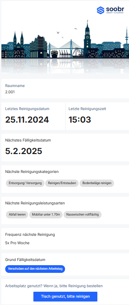129x305 pixels.
Task: Click the 'Nasswischen vollflächig' service chip
Action: [82, 215]
